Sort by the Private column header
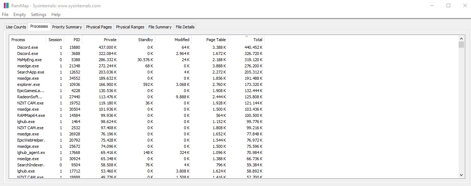Screen dimensions: 471x186 click(x=101, y=40)
